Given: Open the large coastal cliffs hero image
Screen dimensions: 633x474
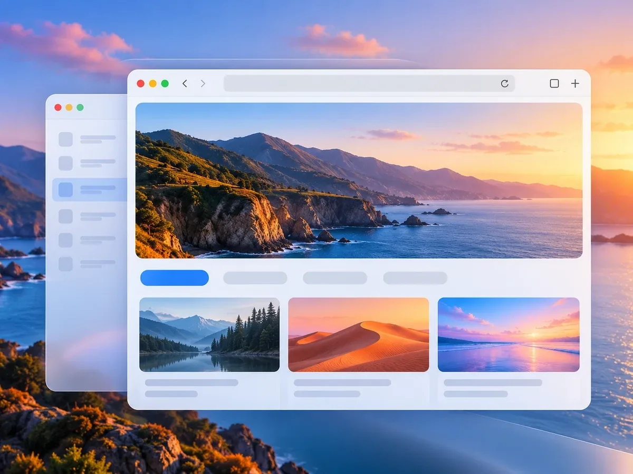Looking at the screenshot, I should click(x=359, y=180).
